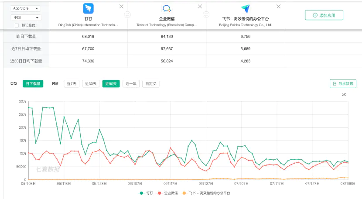The width and height of the screenshot is (362, 199).
Task: Click the chart download icon
Action: pyautogui.click(x=344, y=95)
